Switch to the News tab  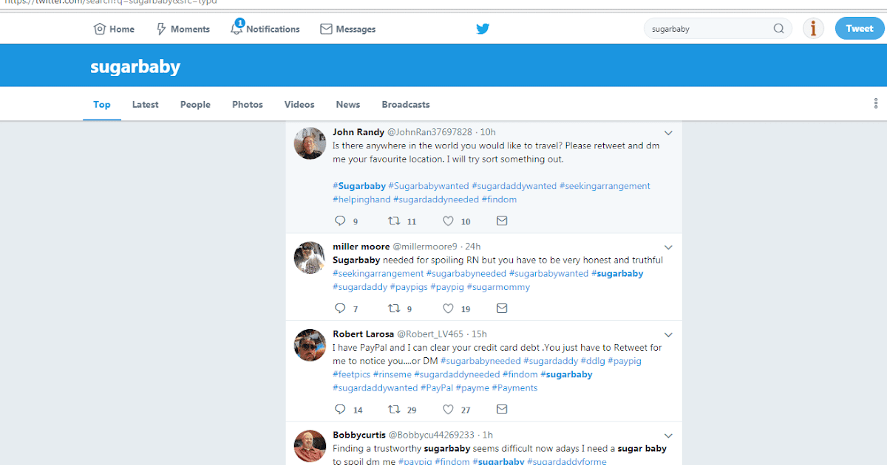[348, 104]
